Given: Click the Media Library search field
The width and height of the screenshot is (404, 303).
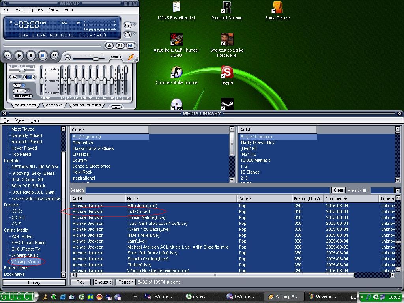Looking at the screenshot, I should [x=208, y=190].
